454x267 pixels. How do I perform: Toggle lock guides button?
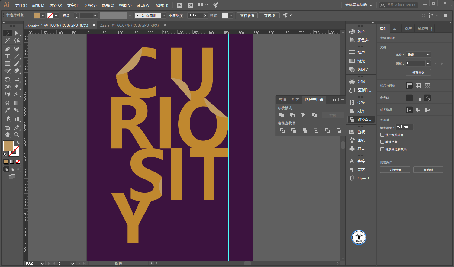418,98
